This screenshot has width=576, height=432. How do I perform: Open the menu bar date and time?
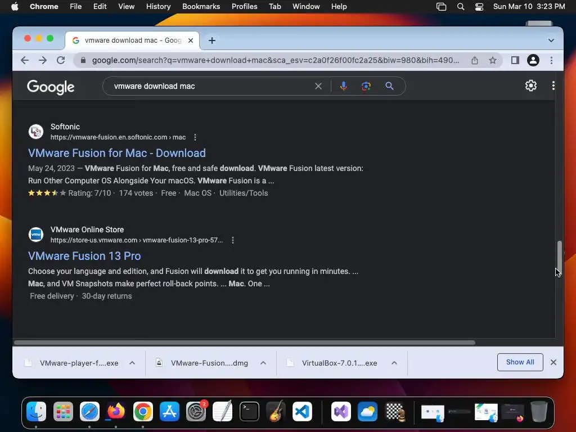pyautogui.click(x=529, y=7)
